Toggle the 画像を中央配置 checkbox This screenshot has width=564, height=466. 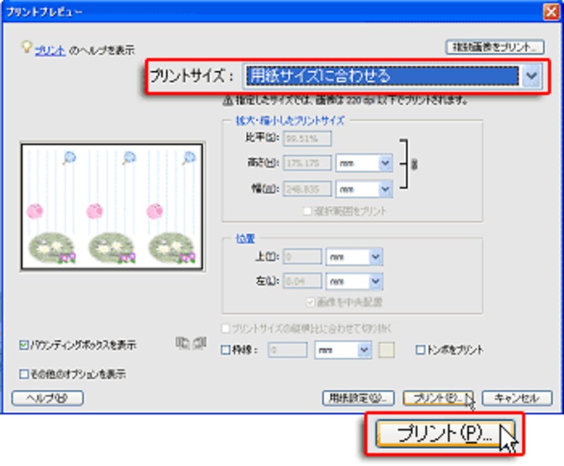click(310, 302)
